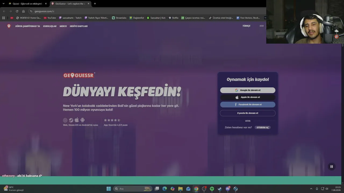Open the DÜNYA ŞAMPİYONASI '26 menu item
This screenshot has width=344, height=193.
pyautogui.click(x=28, y=26)
